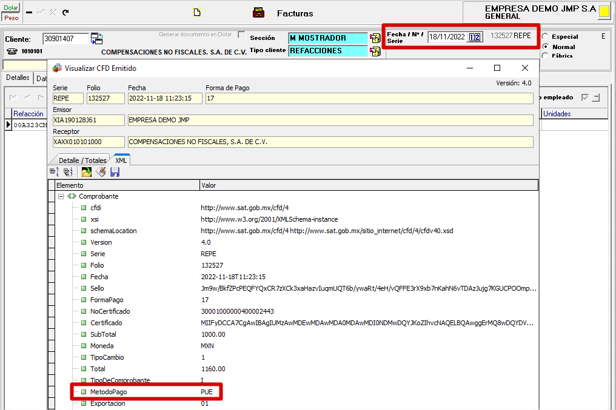The width and height of the screenshot is (616, 410).
Task: Click the edit/sign document icon
Action: point(101,172)
